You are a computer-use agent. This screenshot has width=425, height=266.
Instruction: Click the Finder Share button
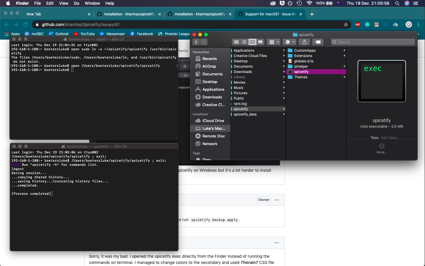coord(304,42)
